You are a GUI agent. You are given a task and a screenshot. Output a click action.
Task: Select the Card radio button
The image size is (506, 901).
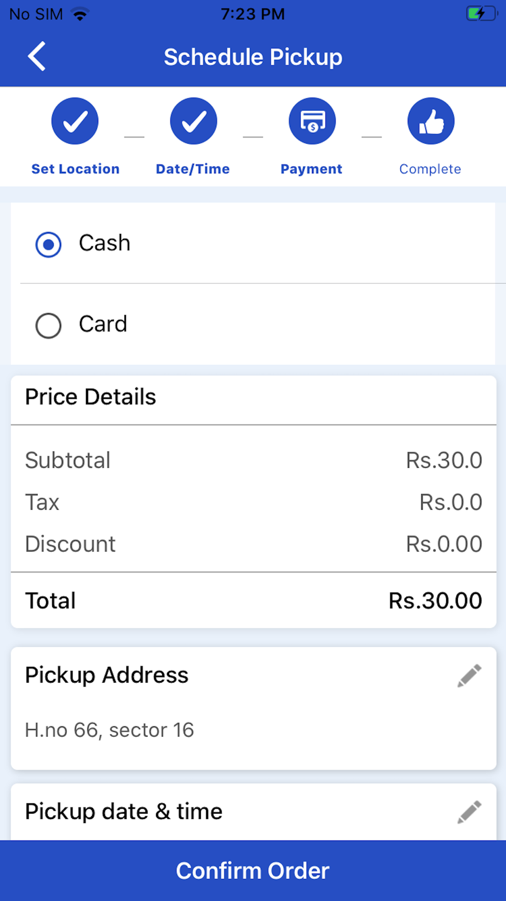[49, 325]
